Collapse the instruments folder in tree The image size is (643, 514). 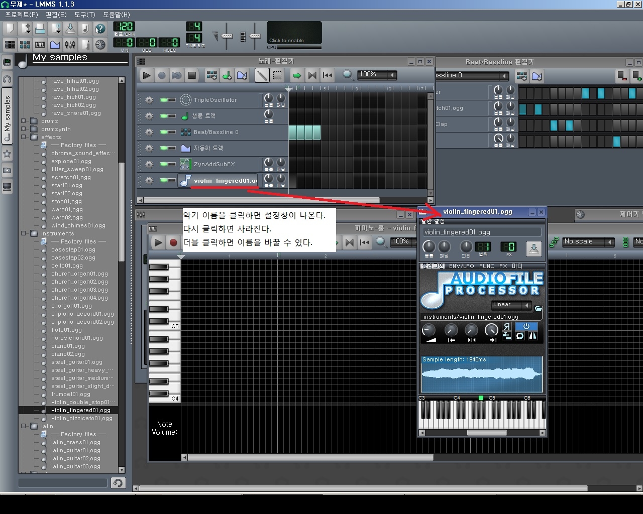[24, 233]
